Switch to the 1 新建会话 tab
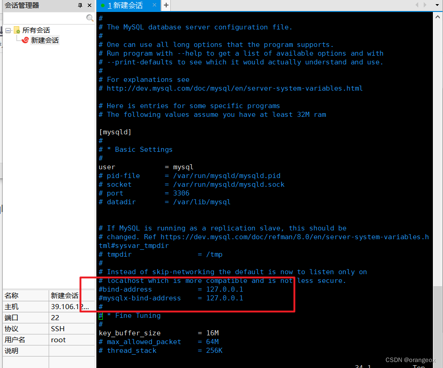 pyautogui.click(x=124, y=6)
